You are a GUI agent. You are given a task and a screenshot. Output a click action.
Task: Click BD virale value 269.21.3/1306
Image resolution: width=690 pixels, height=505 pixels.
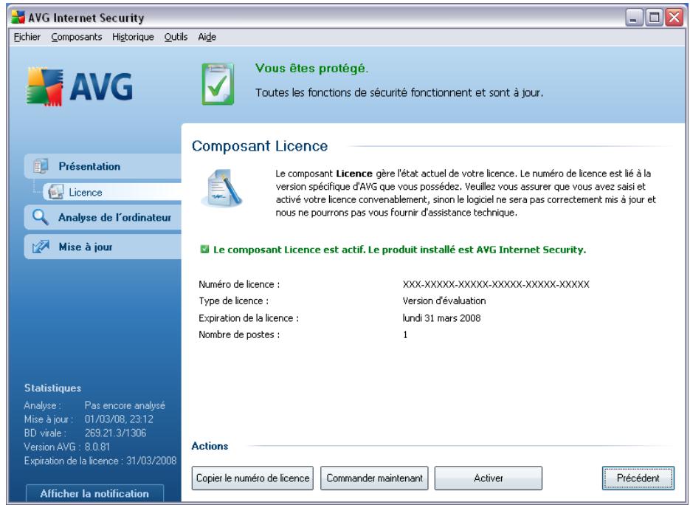(x=115, y=433)
